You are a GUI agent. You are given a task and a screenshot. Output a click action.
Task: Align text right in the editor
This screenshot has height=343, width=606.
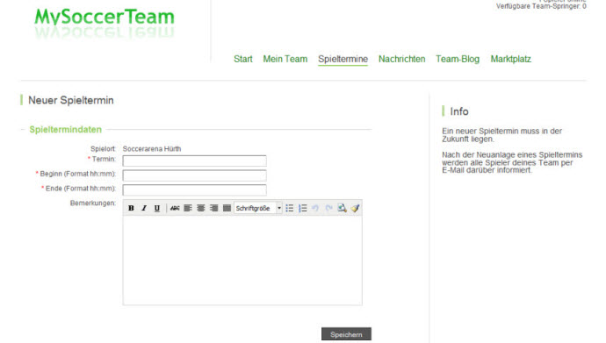point(213,208)
